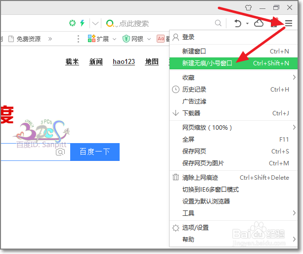Open the 地图 link

click(152, 61)
